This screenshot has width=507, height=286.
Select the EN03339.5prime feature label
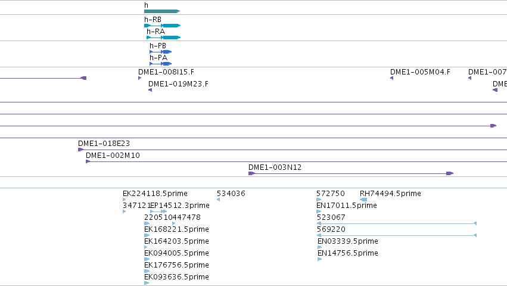(348, 241)
